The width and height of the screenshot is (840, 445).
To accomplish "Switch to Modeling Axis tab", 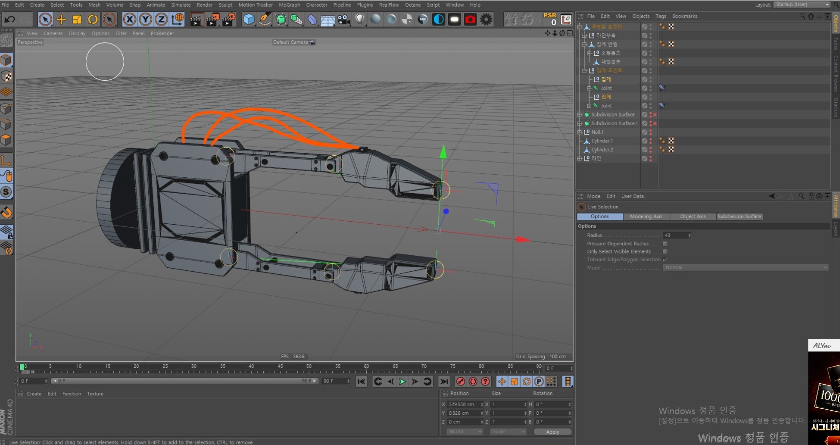I will [x=646, y=217].
